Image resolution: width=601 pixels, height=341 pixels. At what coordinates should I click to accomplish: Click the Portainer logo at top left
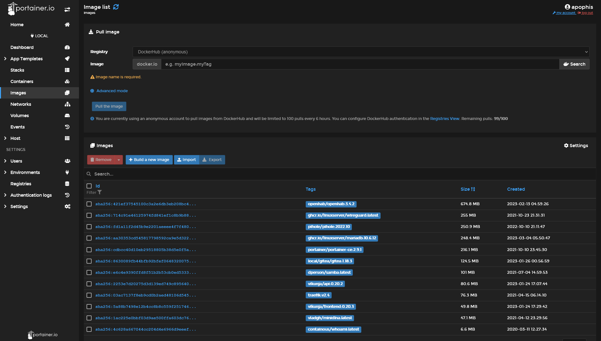coord(31,9)
